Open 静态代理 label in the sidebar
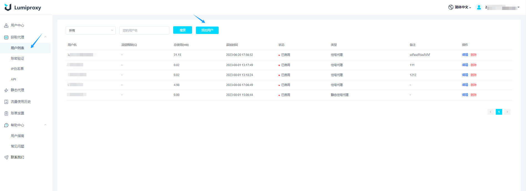Screen dimensions: 526x191 pyautogui.click(x=17, y=90)
